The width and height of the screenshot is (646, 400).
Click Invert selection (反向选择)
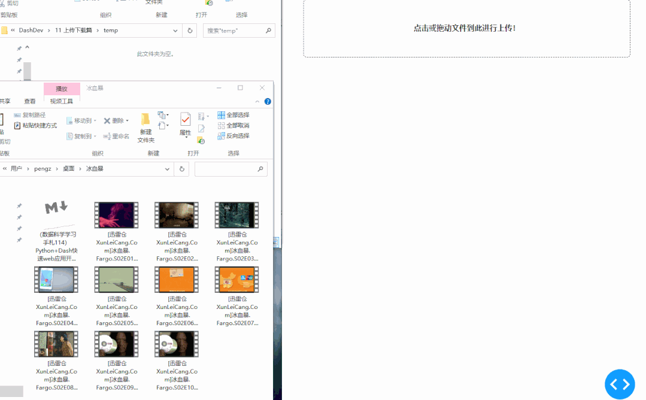pyautogui.click(x=233, y=135)
